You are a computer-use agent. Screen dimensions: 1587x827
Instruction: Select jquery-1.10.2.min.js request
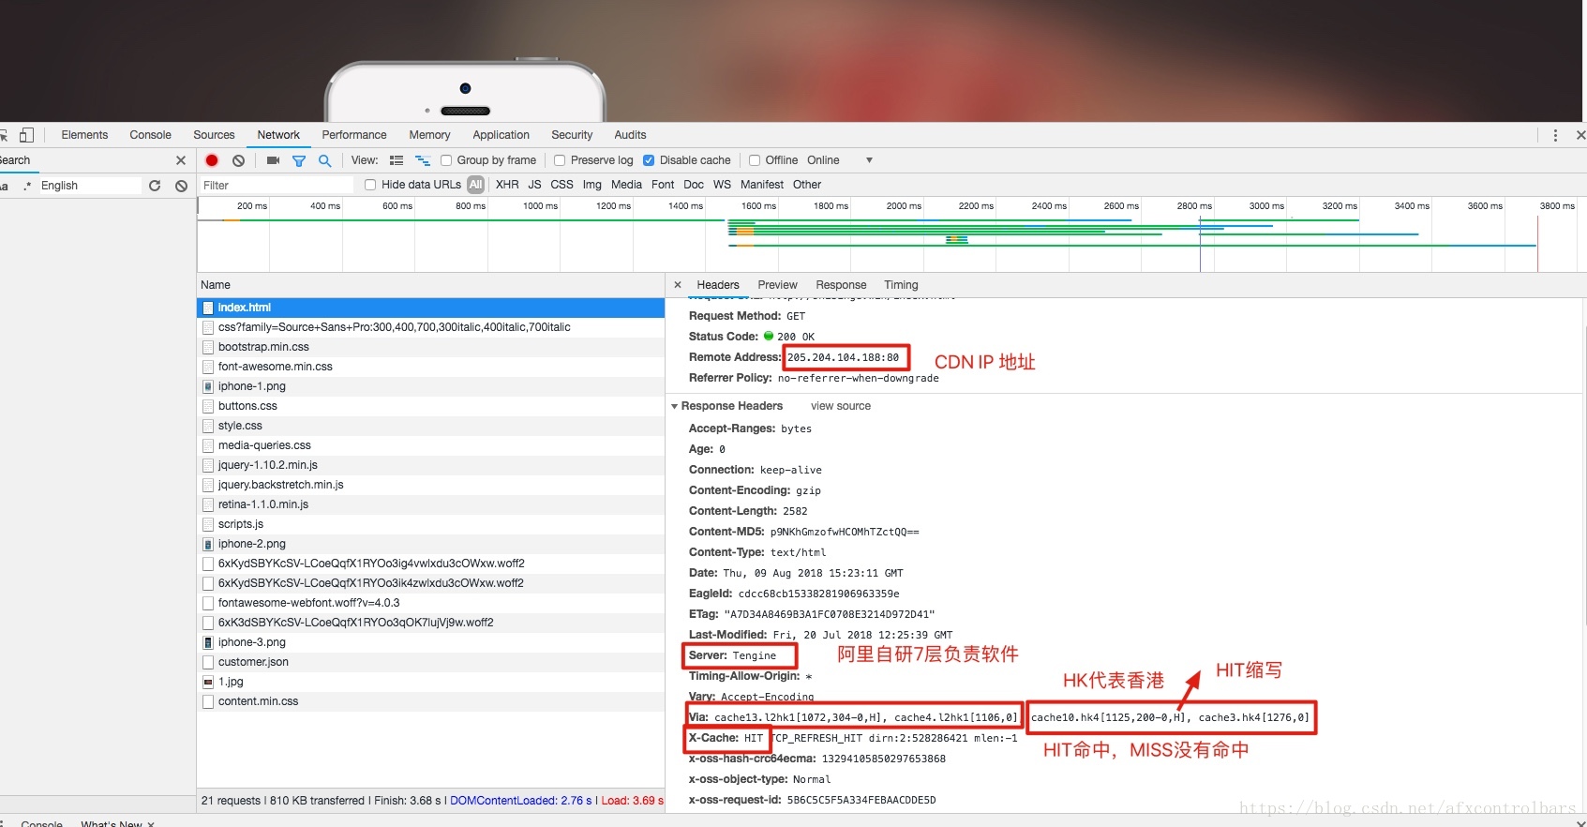431,465
